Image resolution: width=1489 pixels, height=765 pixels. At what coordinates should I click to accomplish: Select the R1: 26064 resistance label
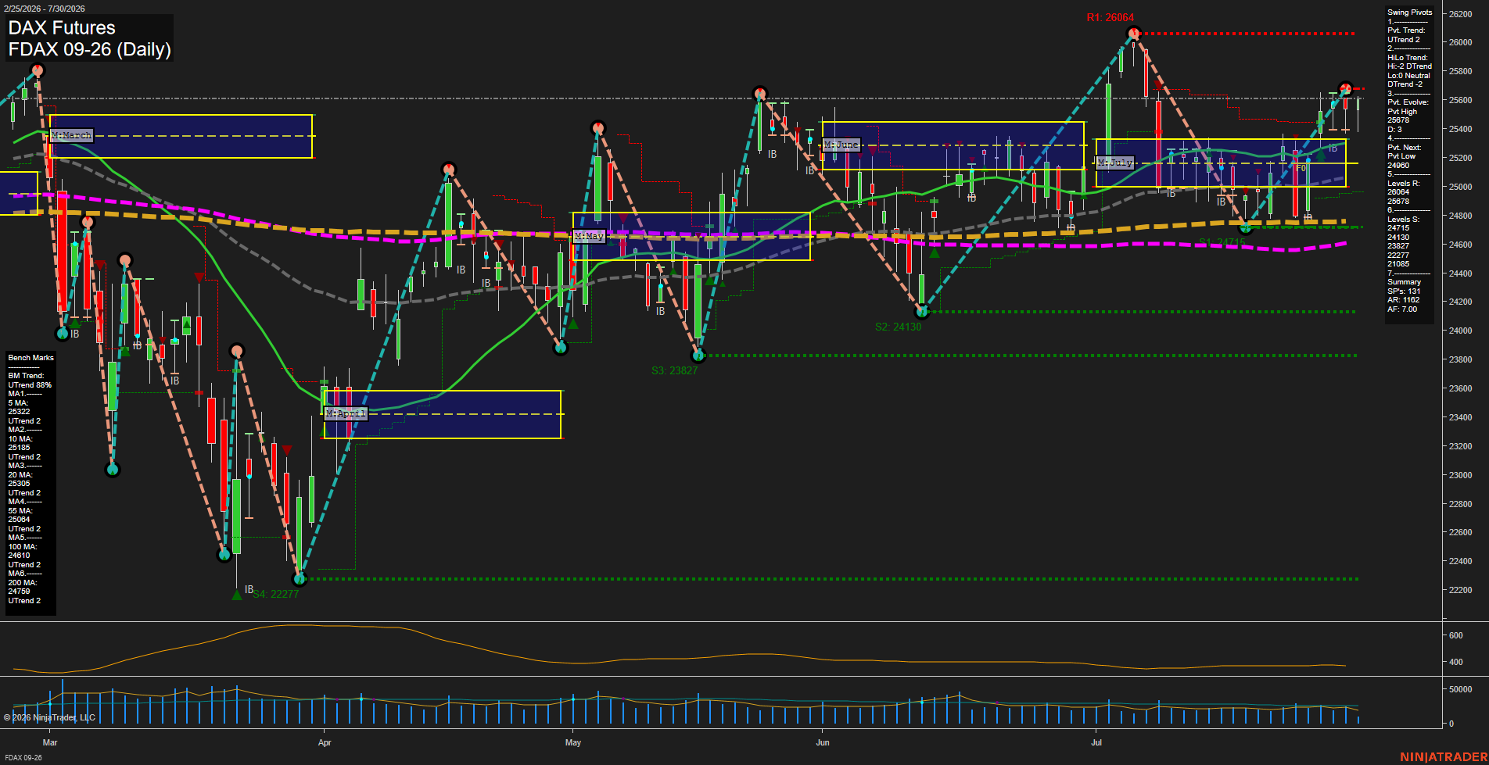(1110, 17)
